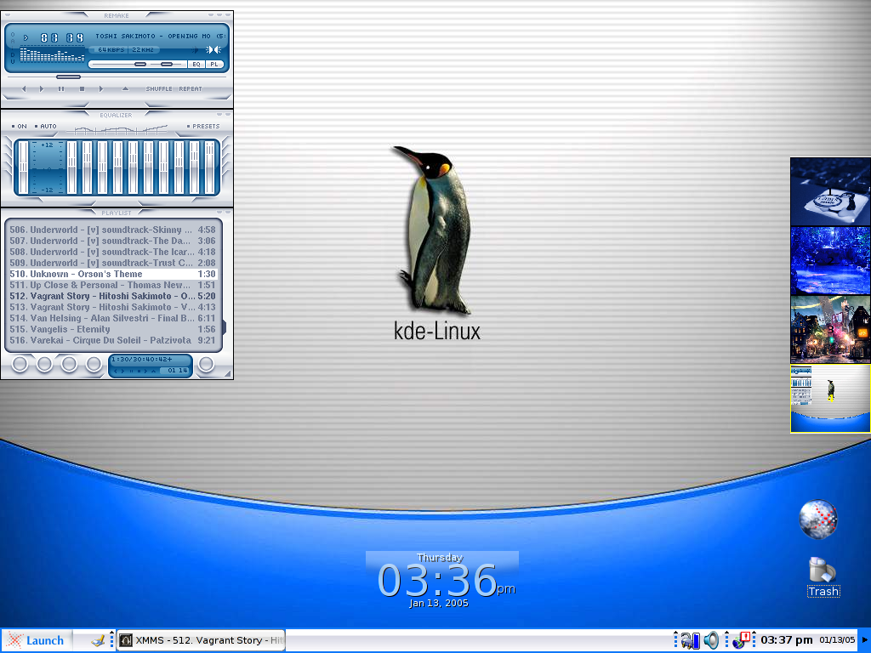Click mini previous button in playlist footer

(116, 371)
